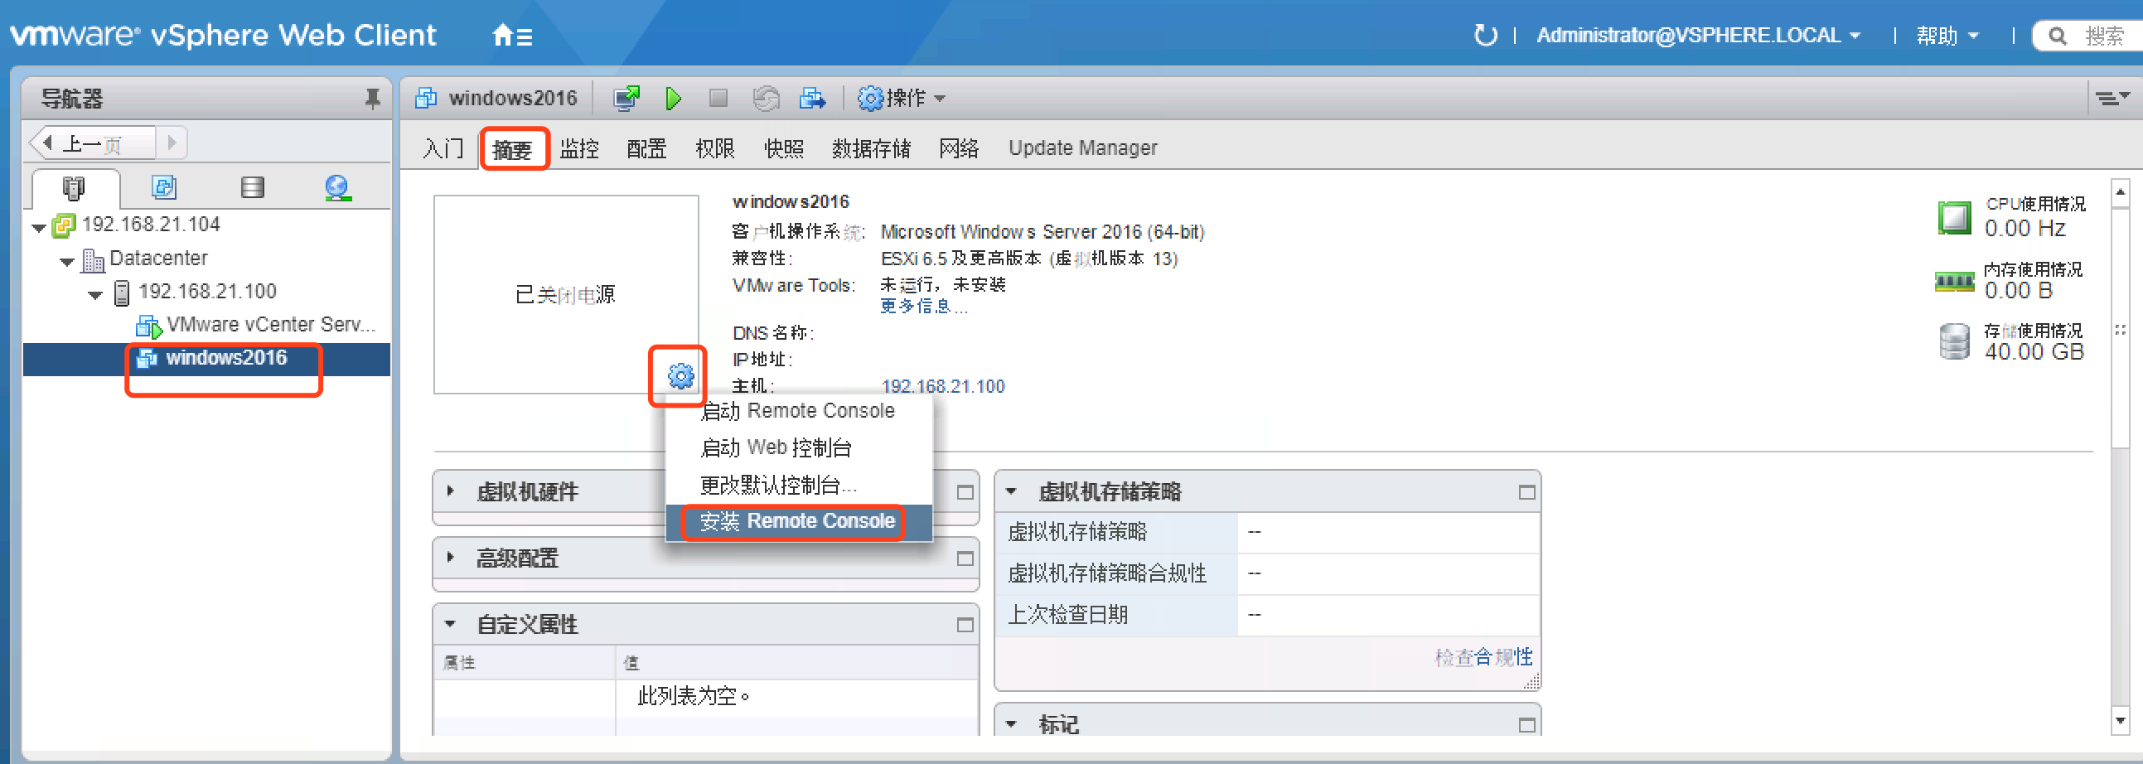Open the Hosts and Clusters view icon
Screen dimensions: 2143x764
pyautogui.click(x=74, y=189)
